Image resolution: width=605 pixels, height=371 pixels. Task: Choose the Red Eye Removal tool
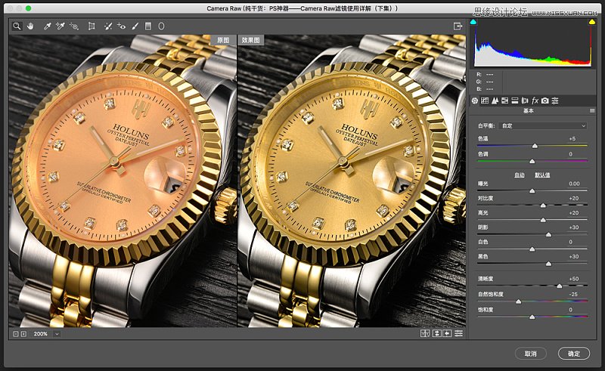pos(121,26)
